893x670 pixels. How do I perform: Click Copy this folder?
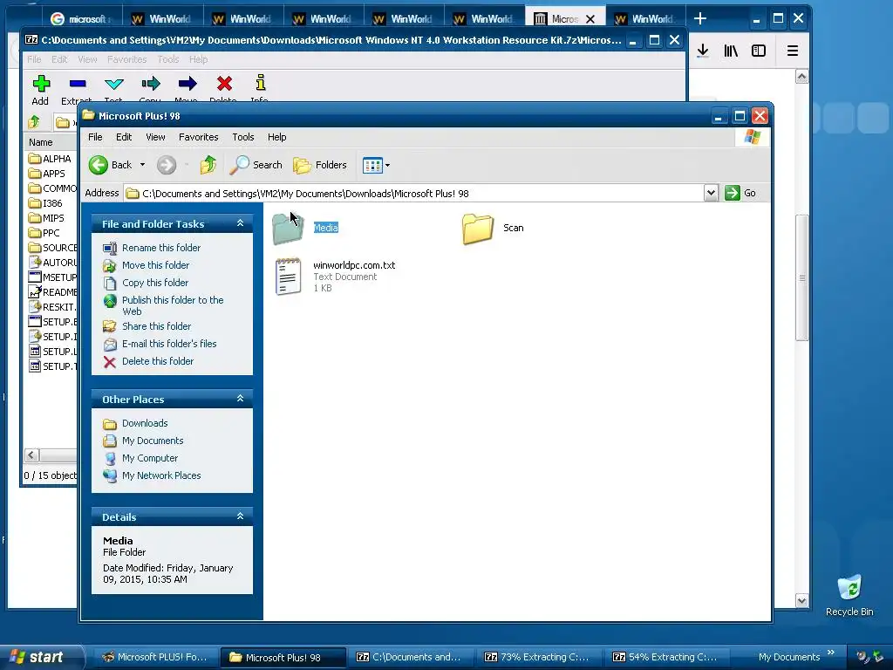(x=155, y=283)
